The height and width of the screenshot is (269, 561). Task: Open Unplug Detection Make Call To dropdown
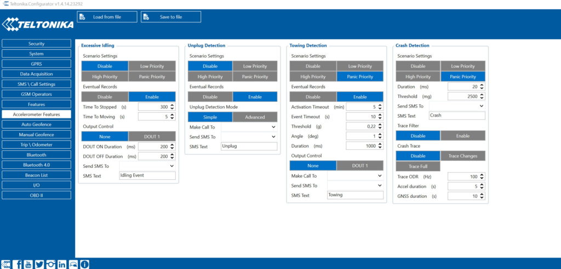[x=249, y=127]
